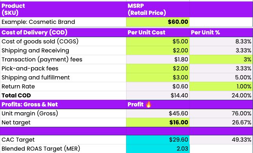This screenshot has height=153, width=253.
Task: Click the transaction fees 3% cell
Action: pyautogui.click(x=221, y=59)
